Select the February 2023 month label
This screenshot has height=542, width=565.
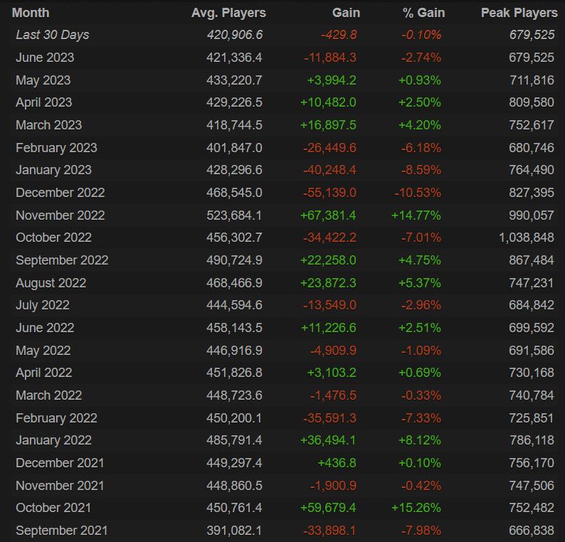point(57,148)
